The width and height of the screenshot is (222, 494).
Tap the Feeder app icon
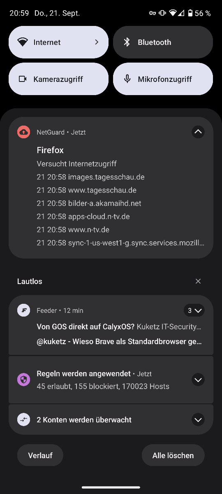pos(24,310)
